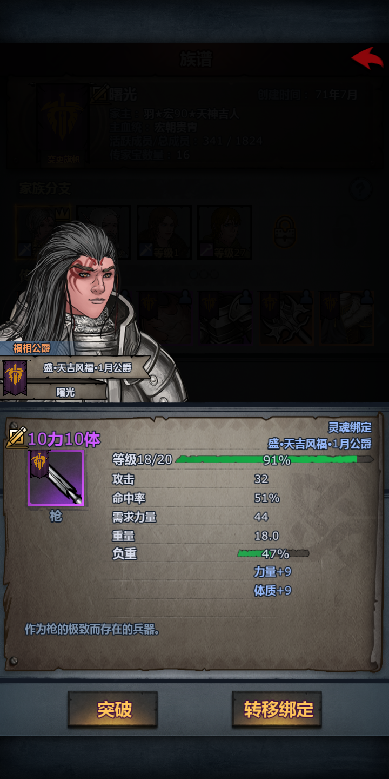The image size is (389, 779).
Task: Tap the owner name 盛•天吉风福•1月公爵 in item panel
Action: (x=320, y=444)
